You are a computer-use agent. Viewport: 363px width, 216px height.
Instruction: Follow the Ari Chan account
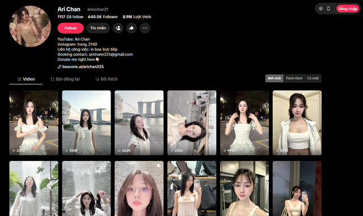[x=70, y=28]
